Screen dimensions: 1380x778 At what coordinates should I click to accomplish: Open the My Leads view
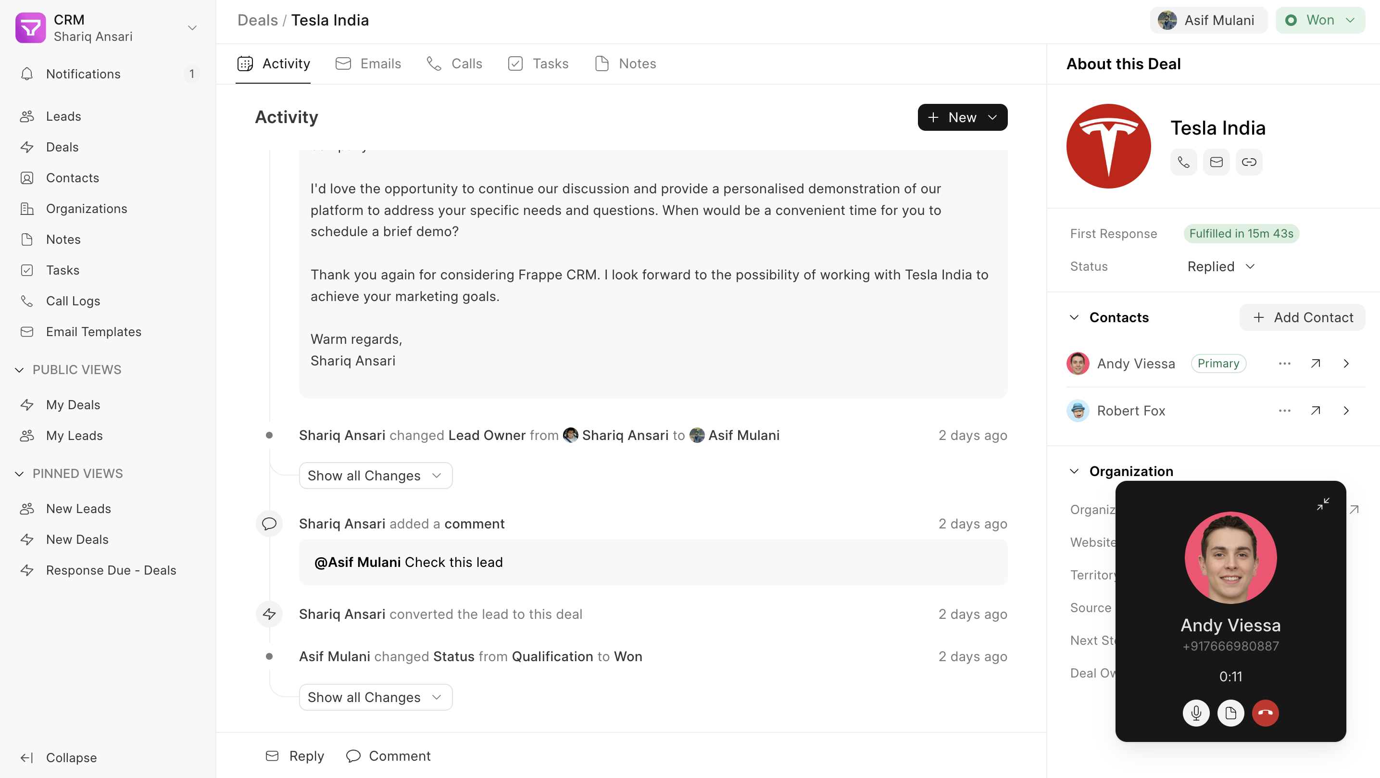108,436
